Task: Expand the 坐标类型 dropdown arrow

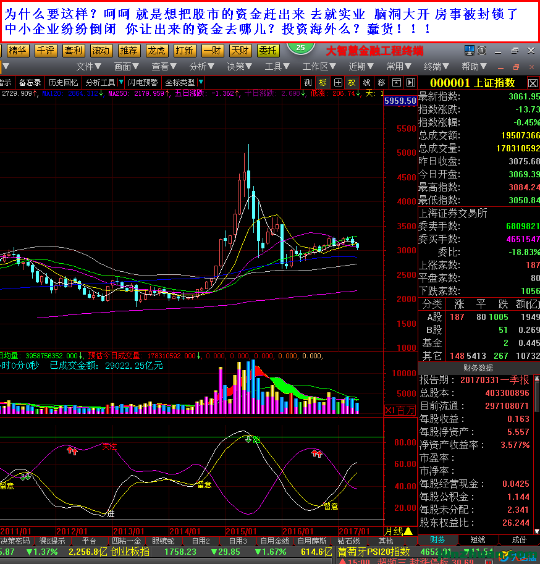Action: [x=201, y=82]
